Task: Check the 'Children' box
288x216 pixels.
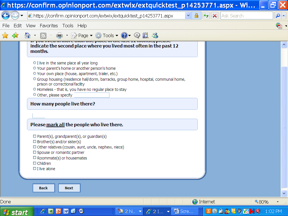Action: (35, 163)
